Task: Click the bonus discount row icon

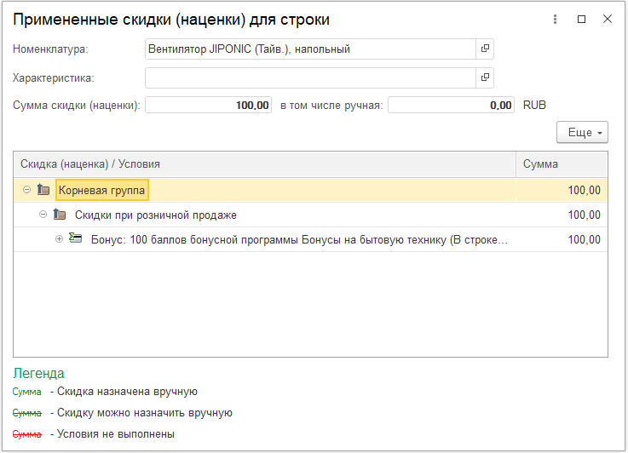Action: coord(75,238)
